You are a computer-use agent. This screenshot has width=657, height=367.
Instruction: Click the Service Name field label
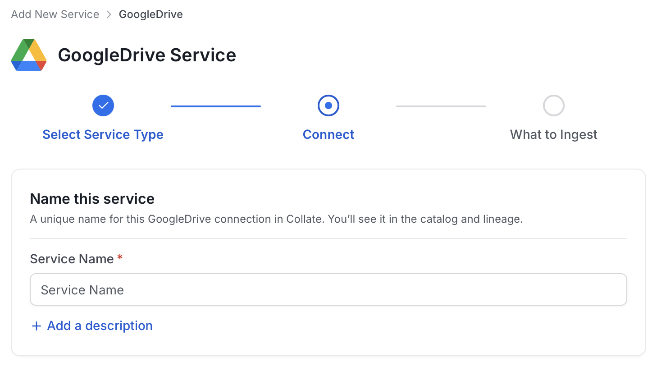72,259
